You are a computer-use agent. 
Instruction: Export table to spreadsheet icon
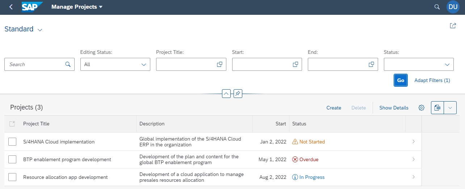pos(437,108)
